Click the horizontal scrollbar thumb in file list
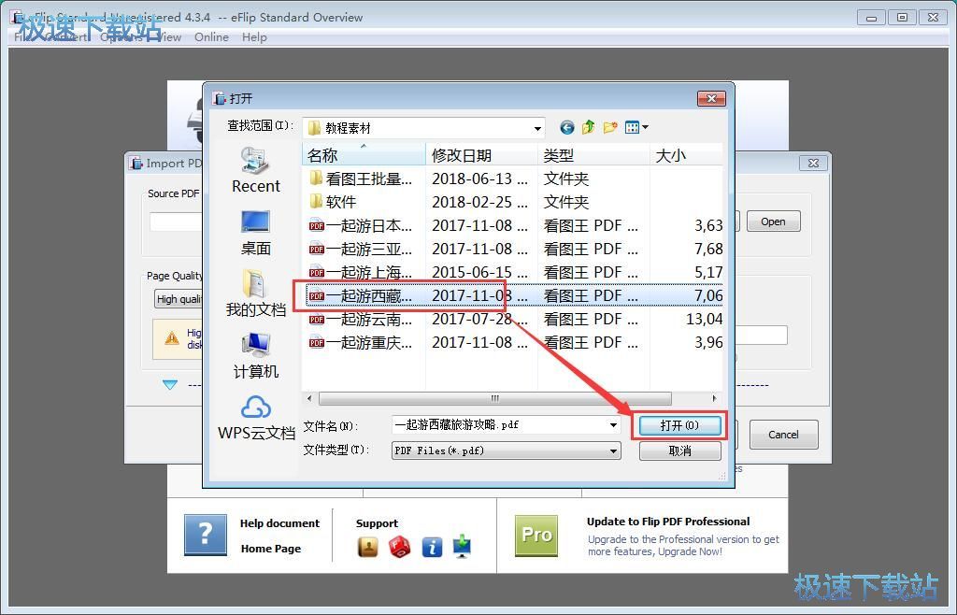957x615 pixels. click(x=495, y=398)
